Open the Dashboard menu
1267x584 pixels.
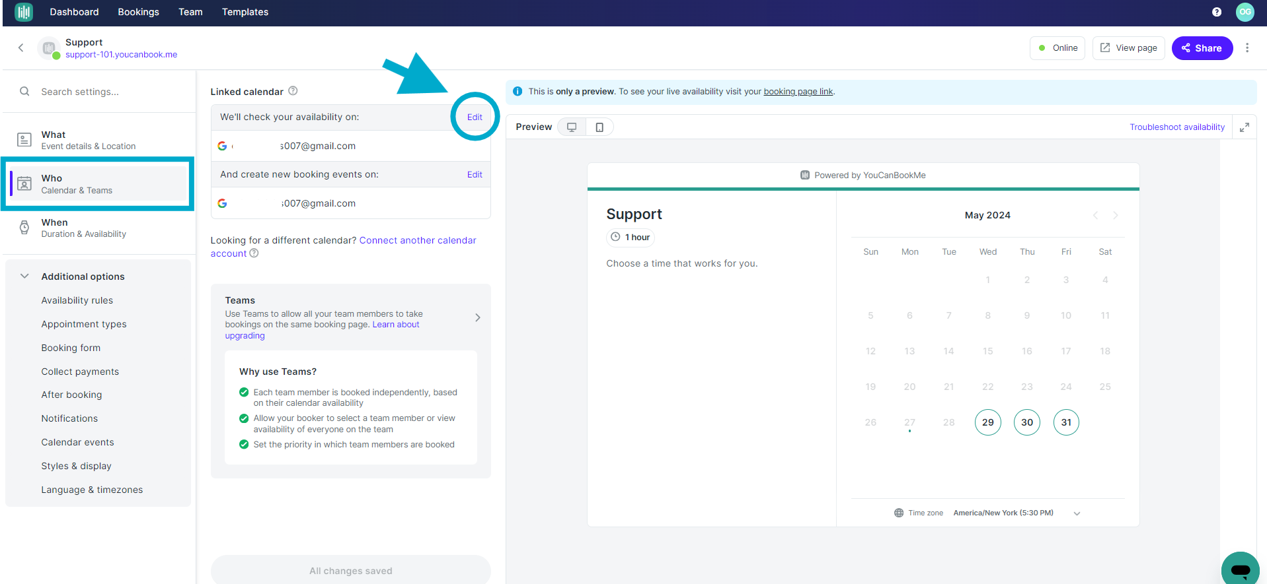[74, 12]
